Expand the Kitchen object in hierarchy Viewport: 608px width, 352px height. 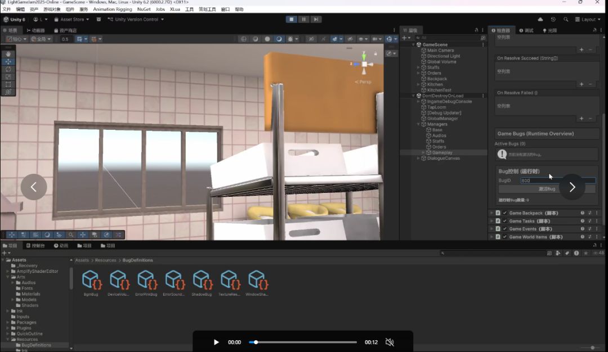pos(418,84)
